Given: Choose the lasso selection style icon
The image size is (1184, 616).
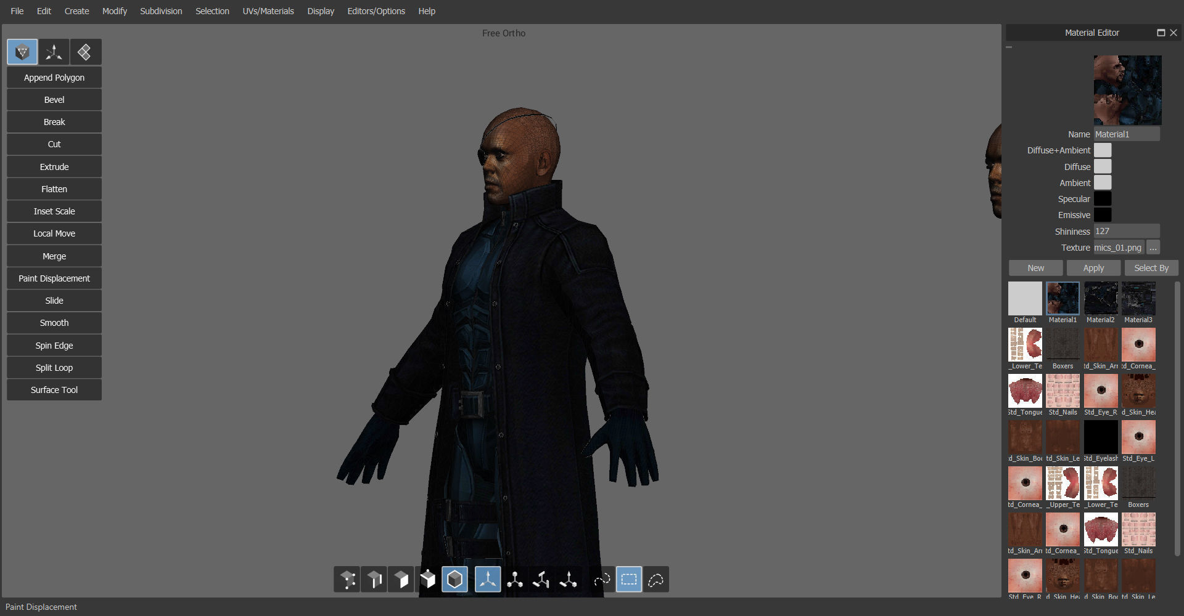Looking at the screenshot, I should (656, 580).
